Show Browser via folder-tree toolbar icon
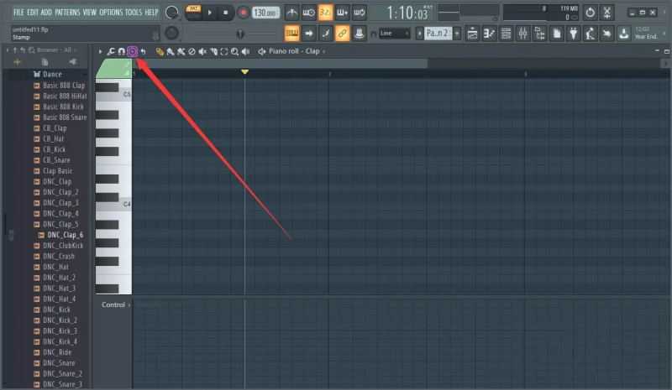The width and height of the screenshot is (672, 390). [539, 34]
